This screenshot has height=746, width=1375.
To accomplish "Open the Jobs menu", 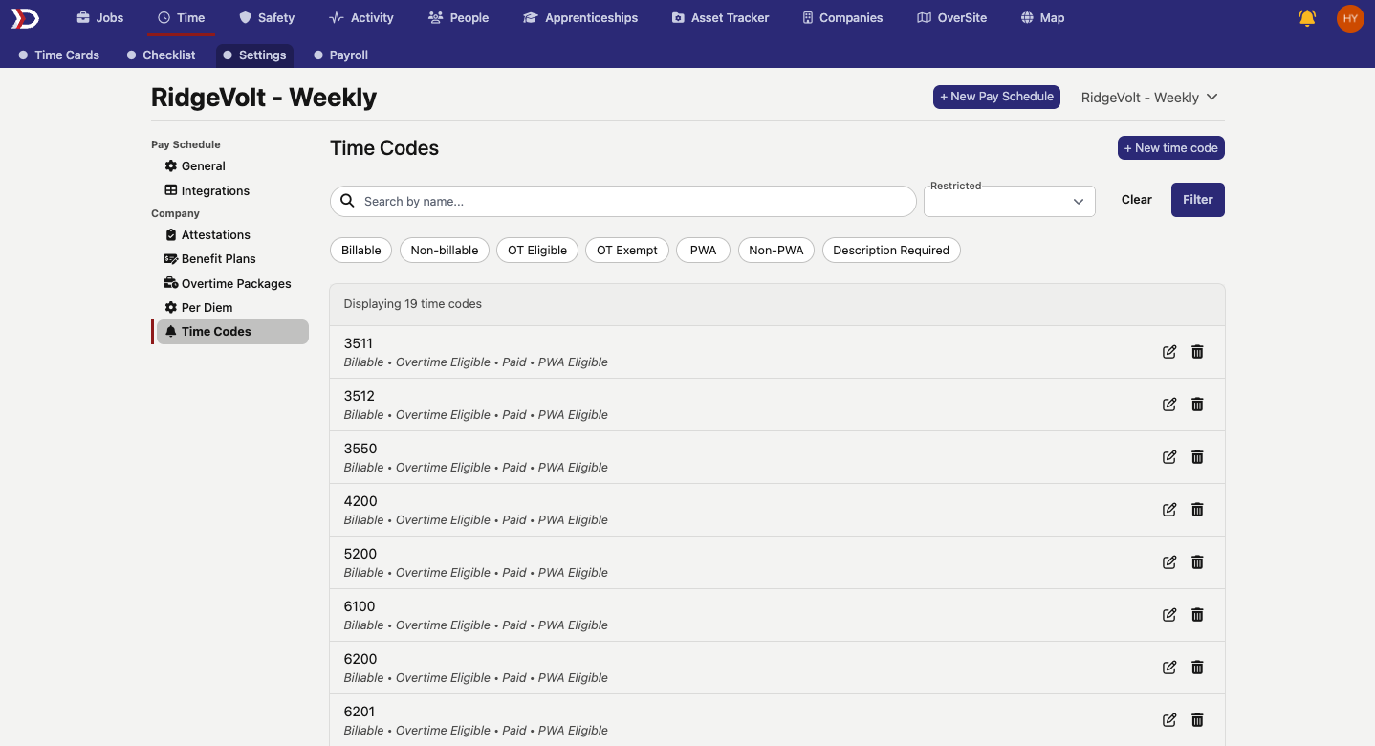I will pyautogui.click(x=100, y=17).
